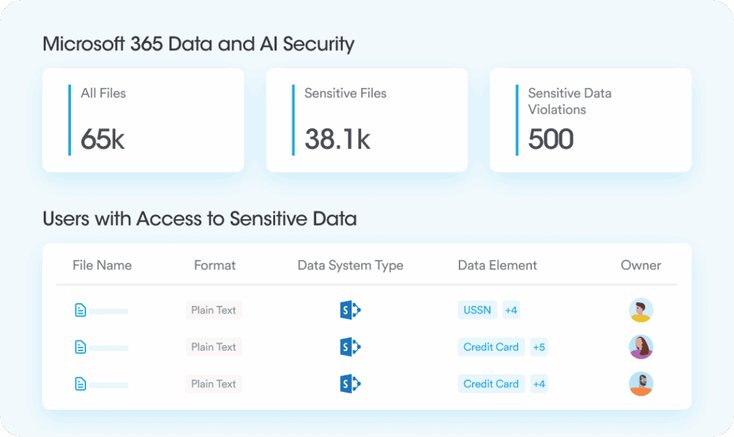Click the Plain Text badge in the last row
This screenshot has width=734, height=437.
tap(214, 384)
